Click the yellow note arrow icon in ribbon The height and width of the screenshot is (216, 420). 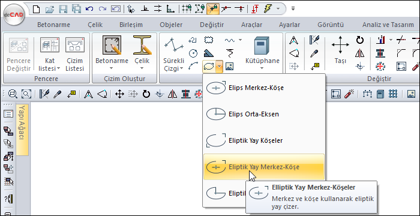314,66
